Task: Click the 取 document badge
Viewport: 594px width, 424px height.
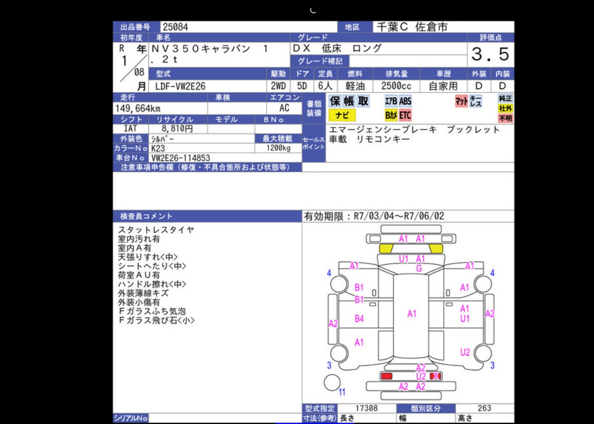Action: tap(363, 101)
